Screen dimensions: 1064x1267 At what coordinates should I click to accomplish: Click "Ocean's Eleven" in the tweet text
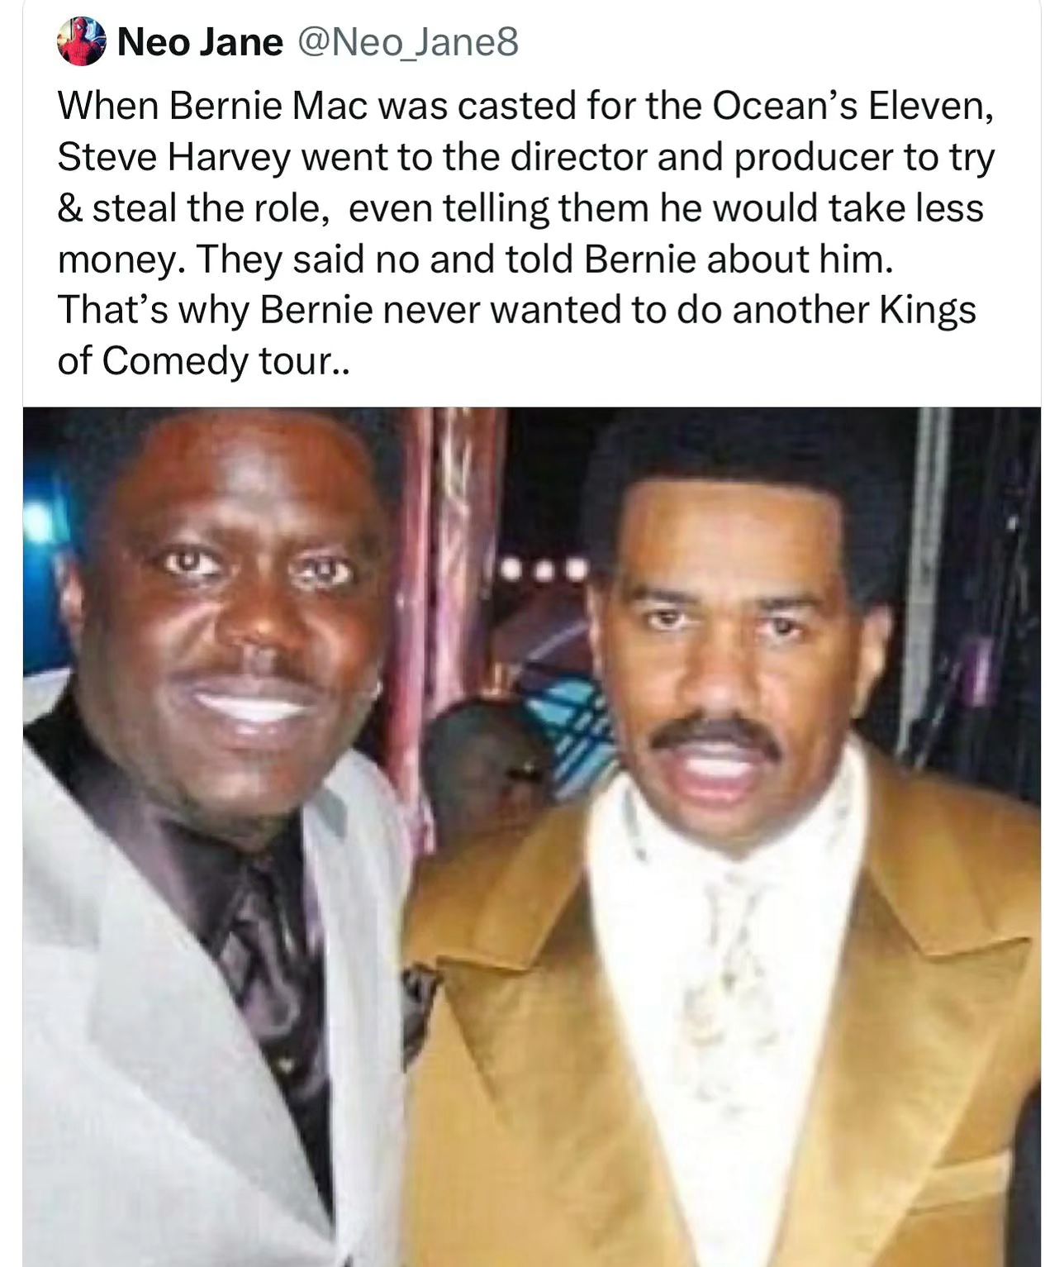[848, 106]
